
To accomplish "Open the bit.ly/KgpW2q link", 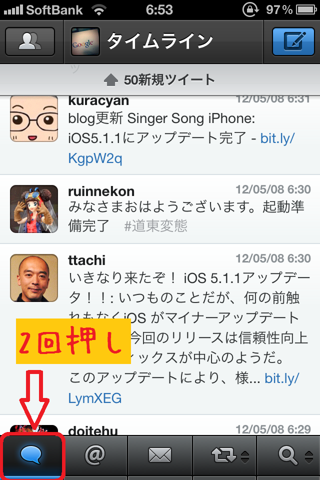I will coord(181,148).
